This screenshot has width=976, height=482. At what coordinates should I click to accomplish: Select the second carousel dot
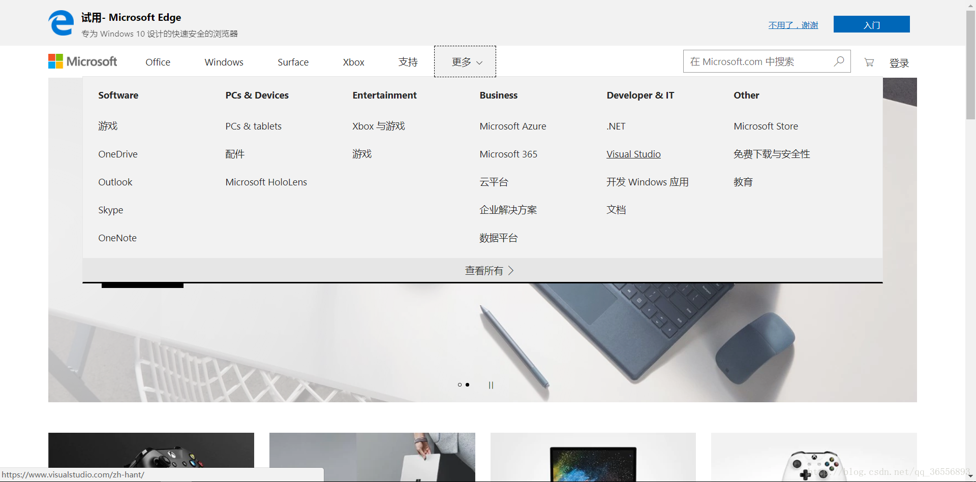pyautogui.click(x=468, y=385)
